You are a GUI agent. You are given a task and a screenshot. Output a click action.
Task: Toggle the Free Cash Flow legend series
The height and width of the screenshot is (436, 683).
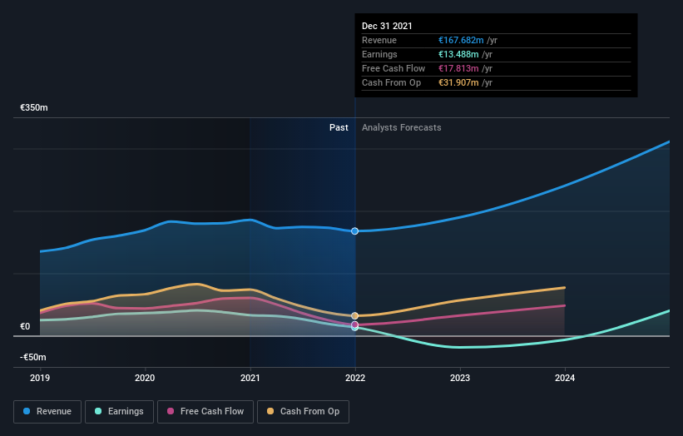pyautogui.click(x=205, y=412)
